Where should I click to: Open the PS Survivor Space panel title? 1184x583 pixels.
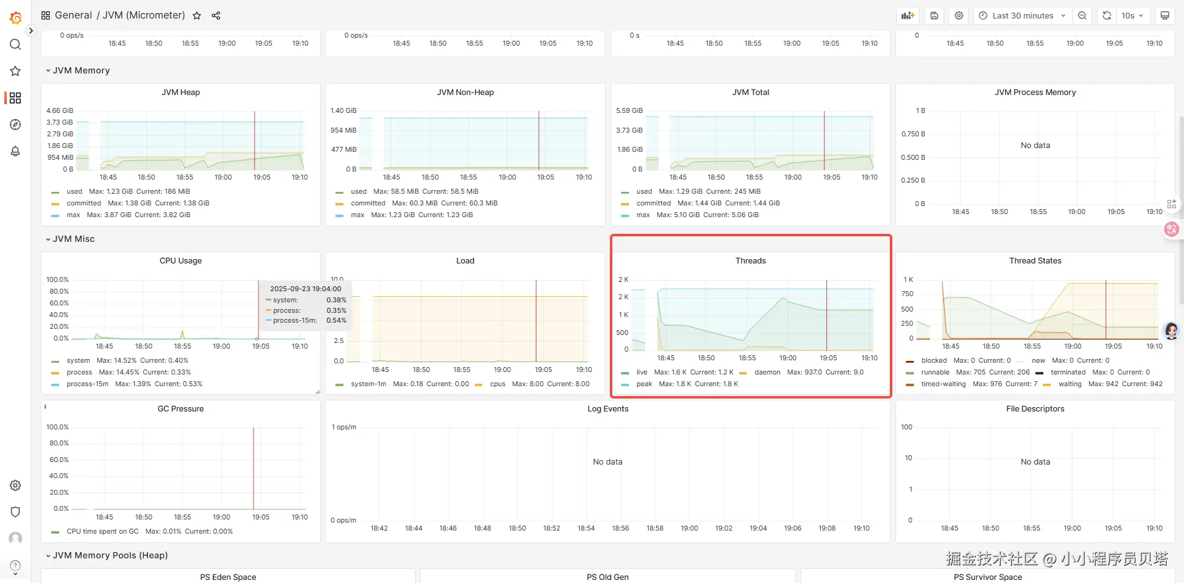(x=988, y=577)
